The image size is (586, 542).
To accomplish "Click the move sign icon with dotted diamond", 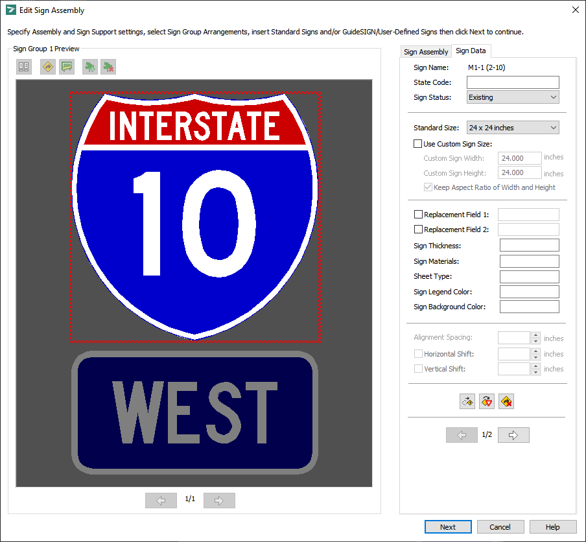I will pos(467,401).
